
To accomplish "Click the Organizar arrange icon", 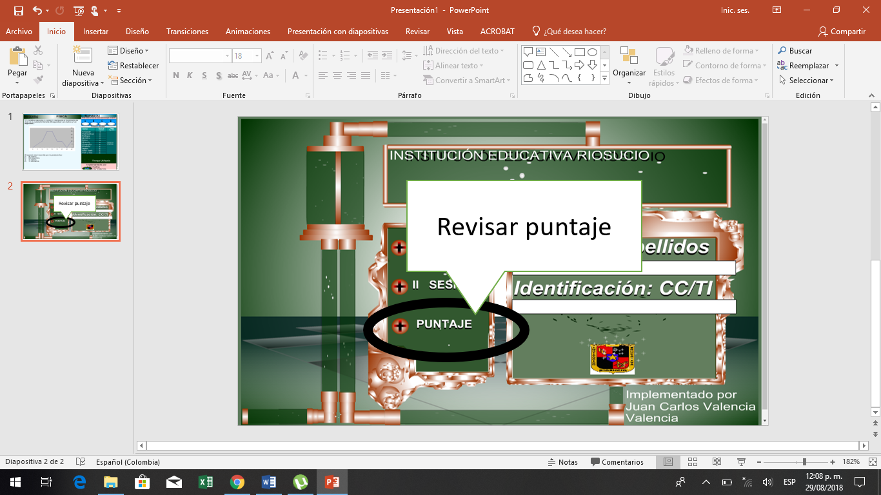I will [629, 57].
